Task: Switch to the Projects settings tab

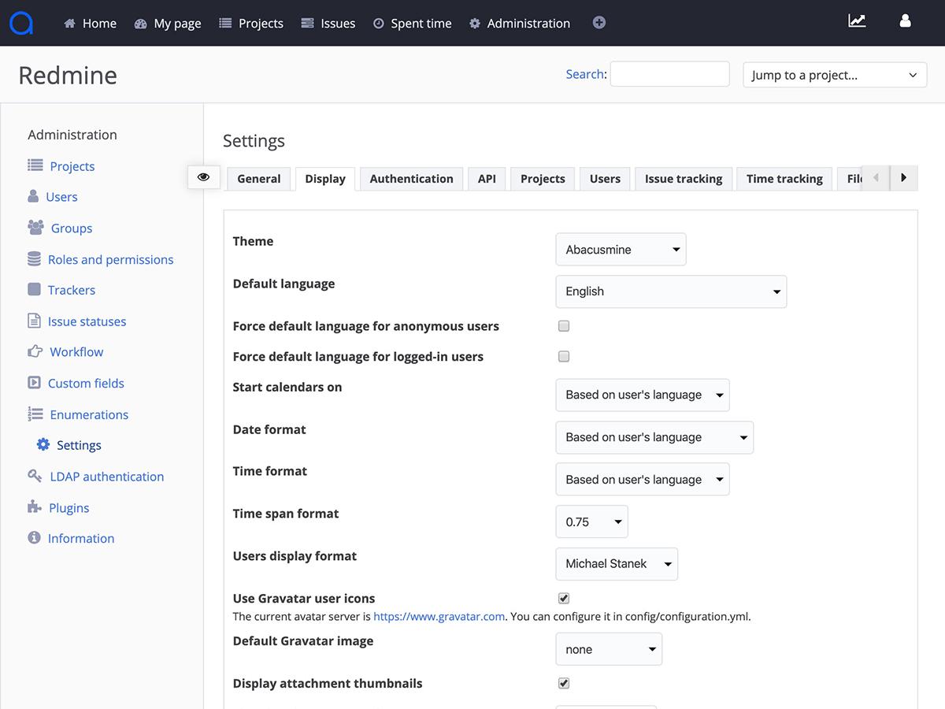Action: (x=543, y=179)
